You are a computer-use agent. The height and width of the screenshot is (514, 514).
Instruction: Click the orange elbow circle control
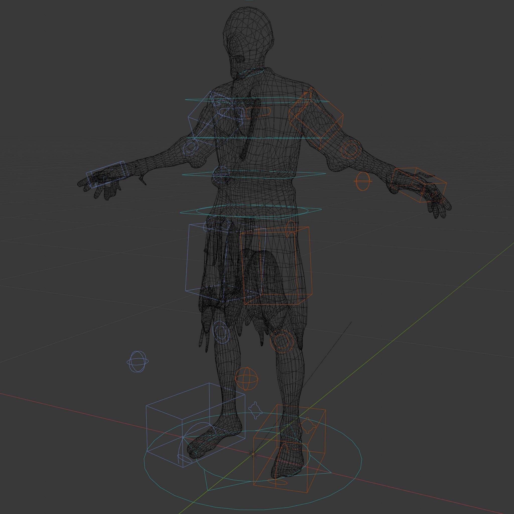[351, 149]
